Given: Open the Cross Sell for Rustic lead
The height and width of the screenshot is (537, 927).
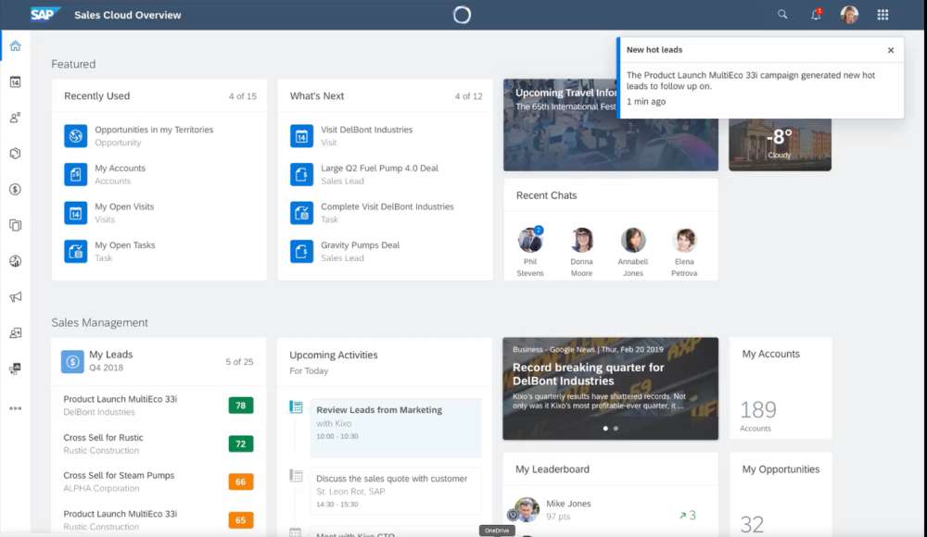Looking at the screenshot, I should pyautogui.click(x=159, y=443).
